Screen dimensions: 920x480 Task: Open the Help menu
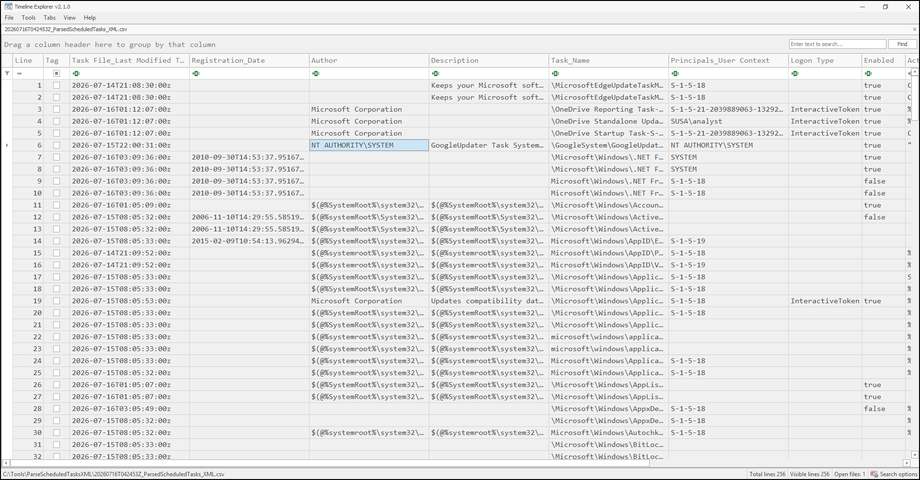tap(90, 18)
